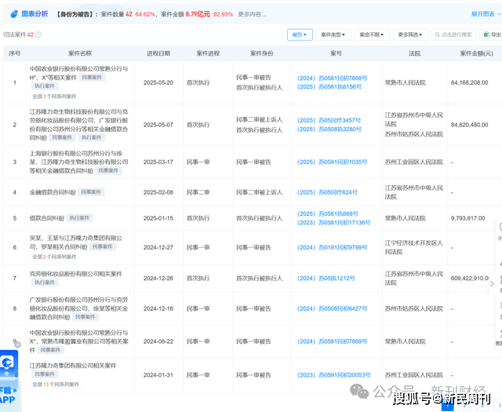Click 苏州市姑苏区人民法院 in row 8
The width and height of the screenshot is (502, 412).
[x=414, y=308]
